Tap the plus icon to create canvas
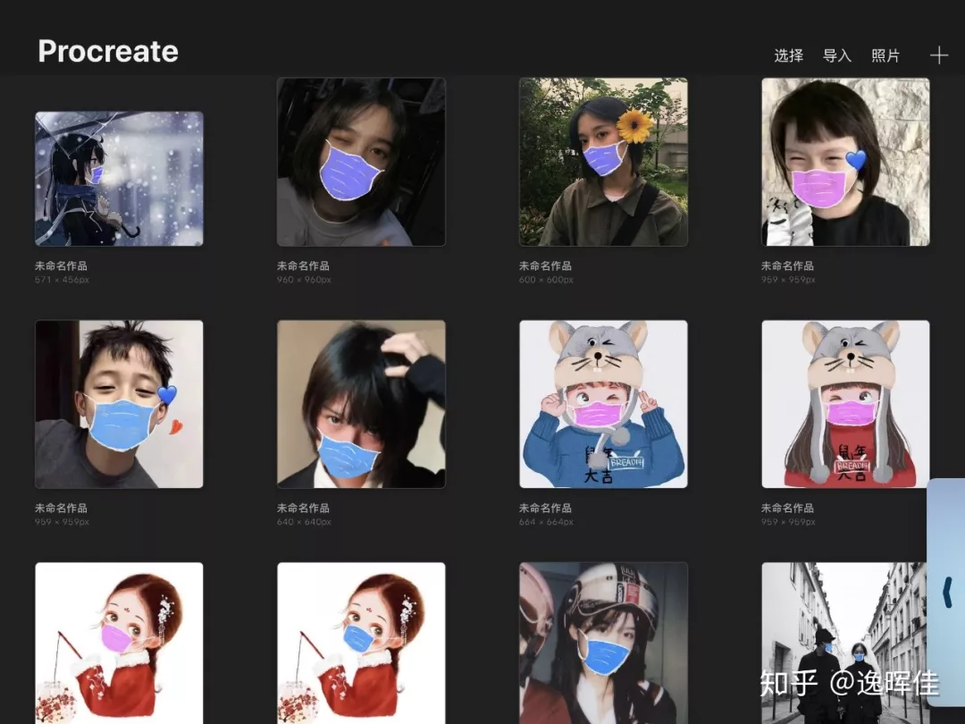965x724 pixels. (x=938, y=55)
